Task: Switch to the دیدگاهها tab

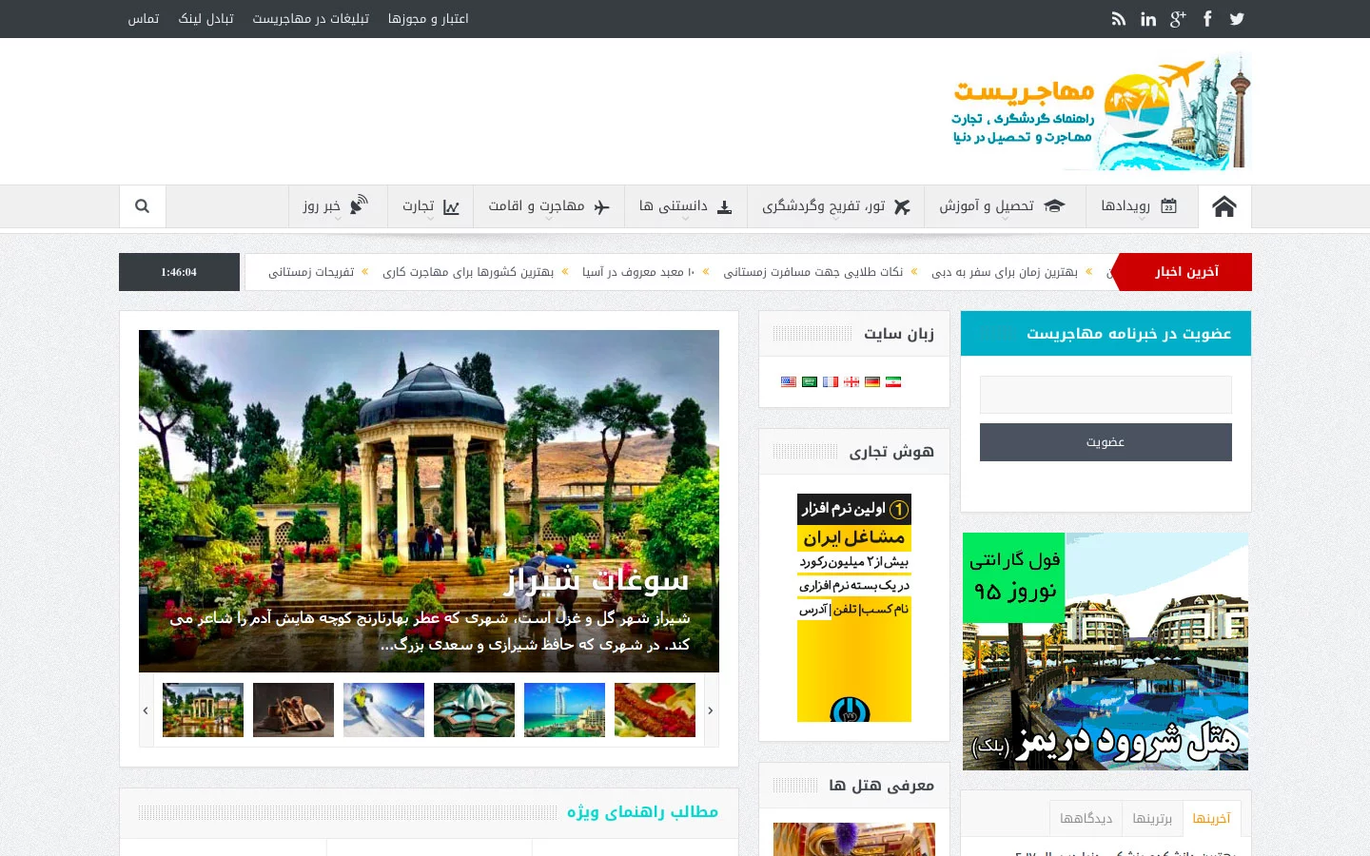Action: coord(1085,818)
